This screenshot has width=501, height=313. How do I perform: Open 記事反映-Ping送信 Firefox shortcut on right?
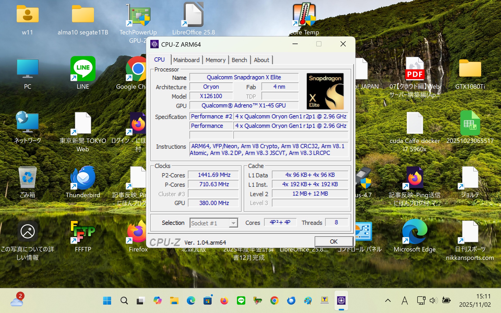click(415, 186)
